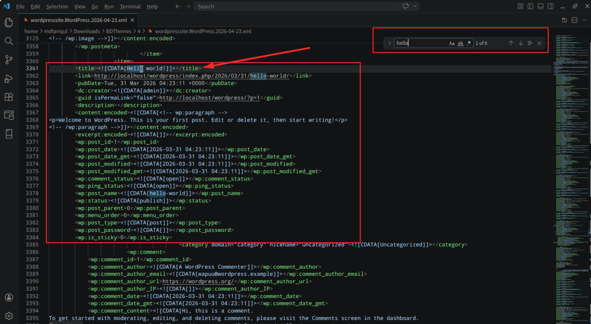Follow the https://wordpress.org/ link
Image resolution: width=591 pixels, height=324 pixels.
(x=198, y=281)
